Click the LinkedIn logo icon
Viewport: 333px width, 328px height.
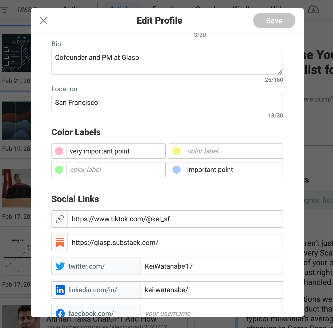click(x=60, y=290)
